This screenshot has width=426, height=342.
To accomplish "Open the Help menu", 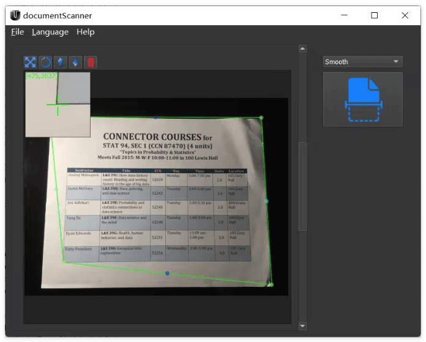I will [x=85, y=32].
